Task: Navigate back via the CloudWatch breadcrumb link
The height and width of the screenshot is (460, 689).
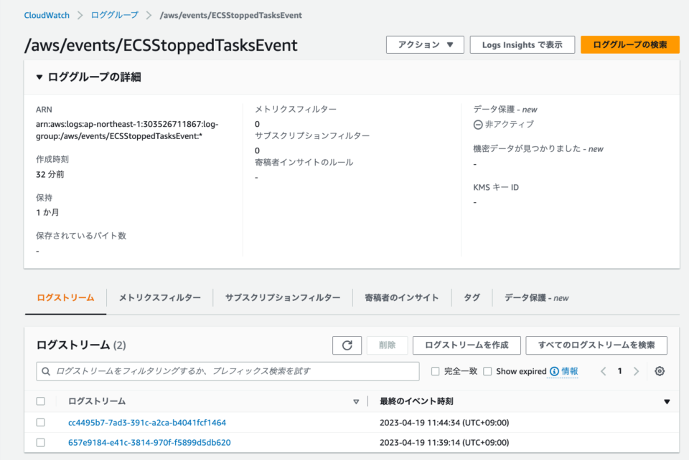Action: (x=46, y=14)
